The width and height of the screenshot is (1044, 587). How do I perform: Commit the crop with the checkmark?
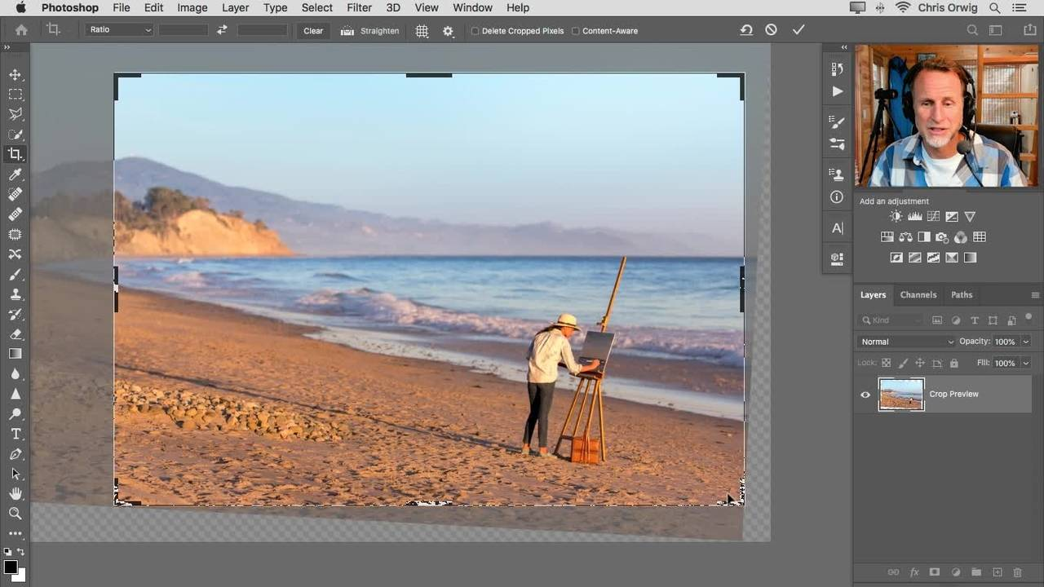click(798, 30)
